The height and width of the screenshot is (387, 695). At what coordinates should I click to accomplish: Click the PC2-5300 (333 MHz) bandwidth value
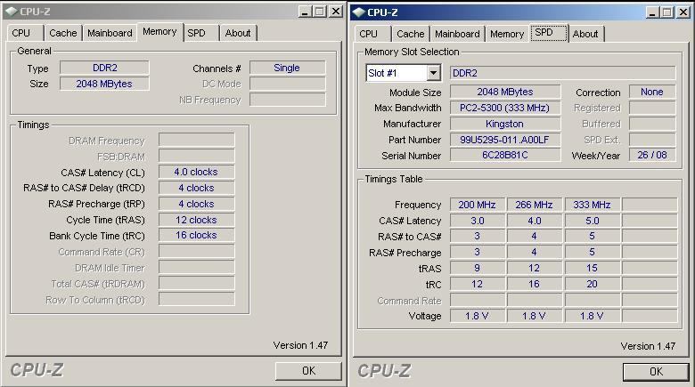pyautogui.click(x=505, y=108)
